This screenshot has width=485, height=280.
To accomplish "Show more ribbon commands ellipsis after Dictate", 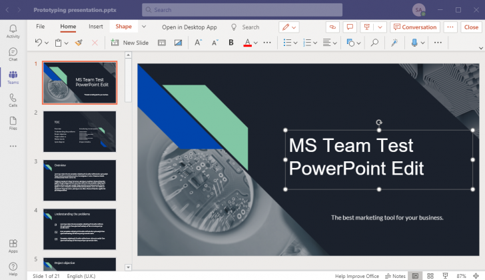I will coord(438,43).
